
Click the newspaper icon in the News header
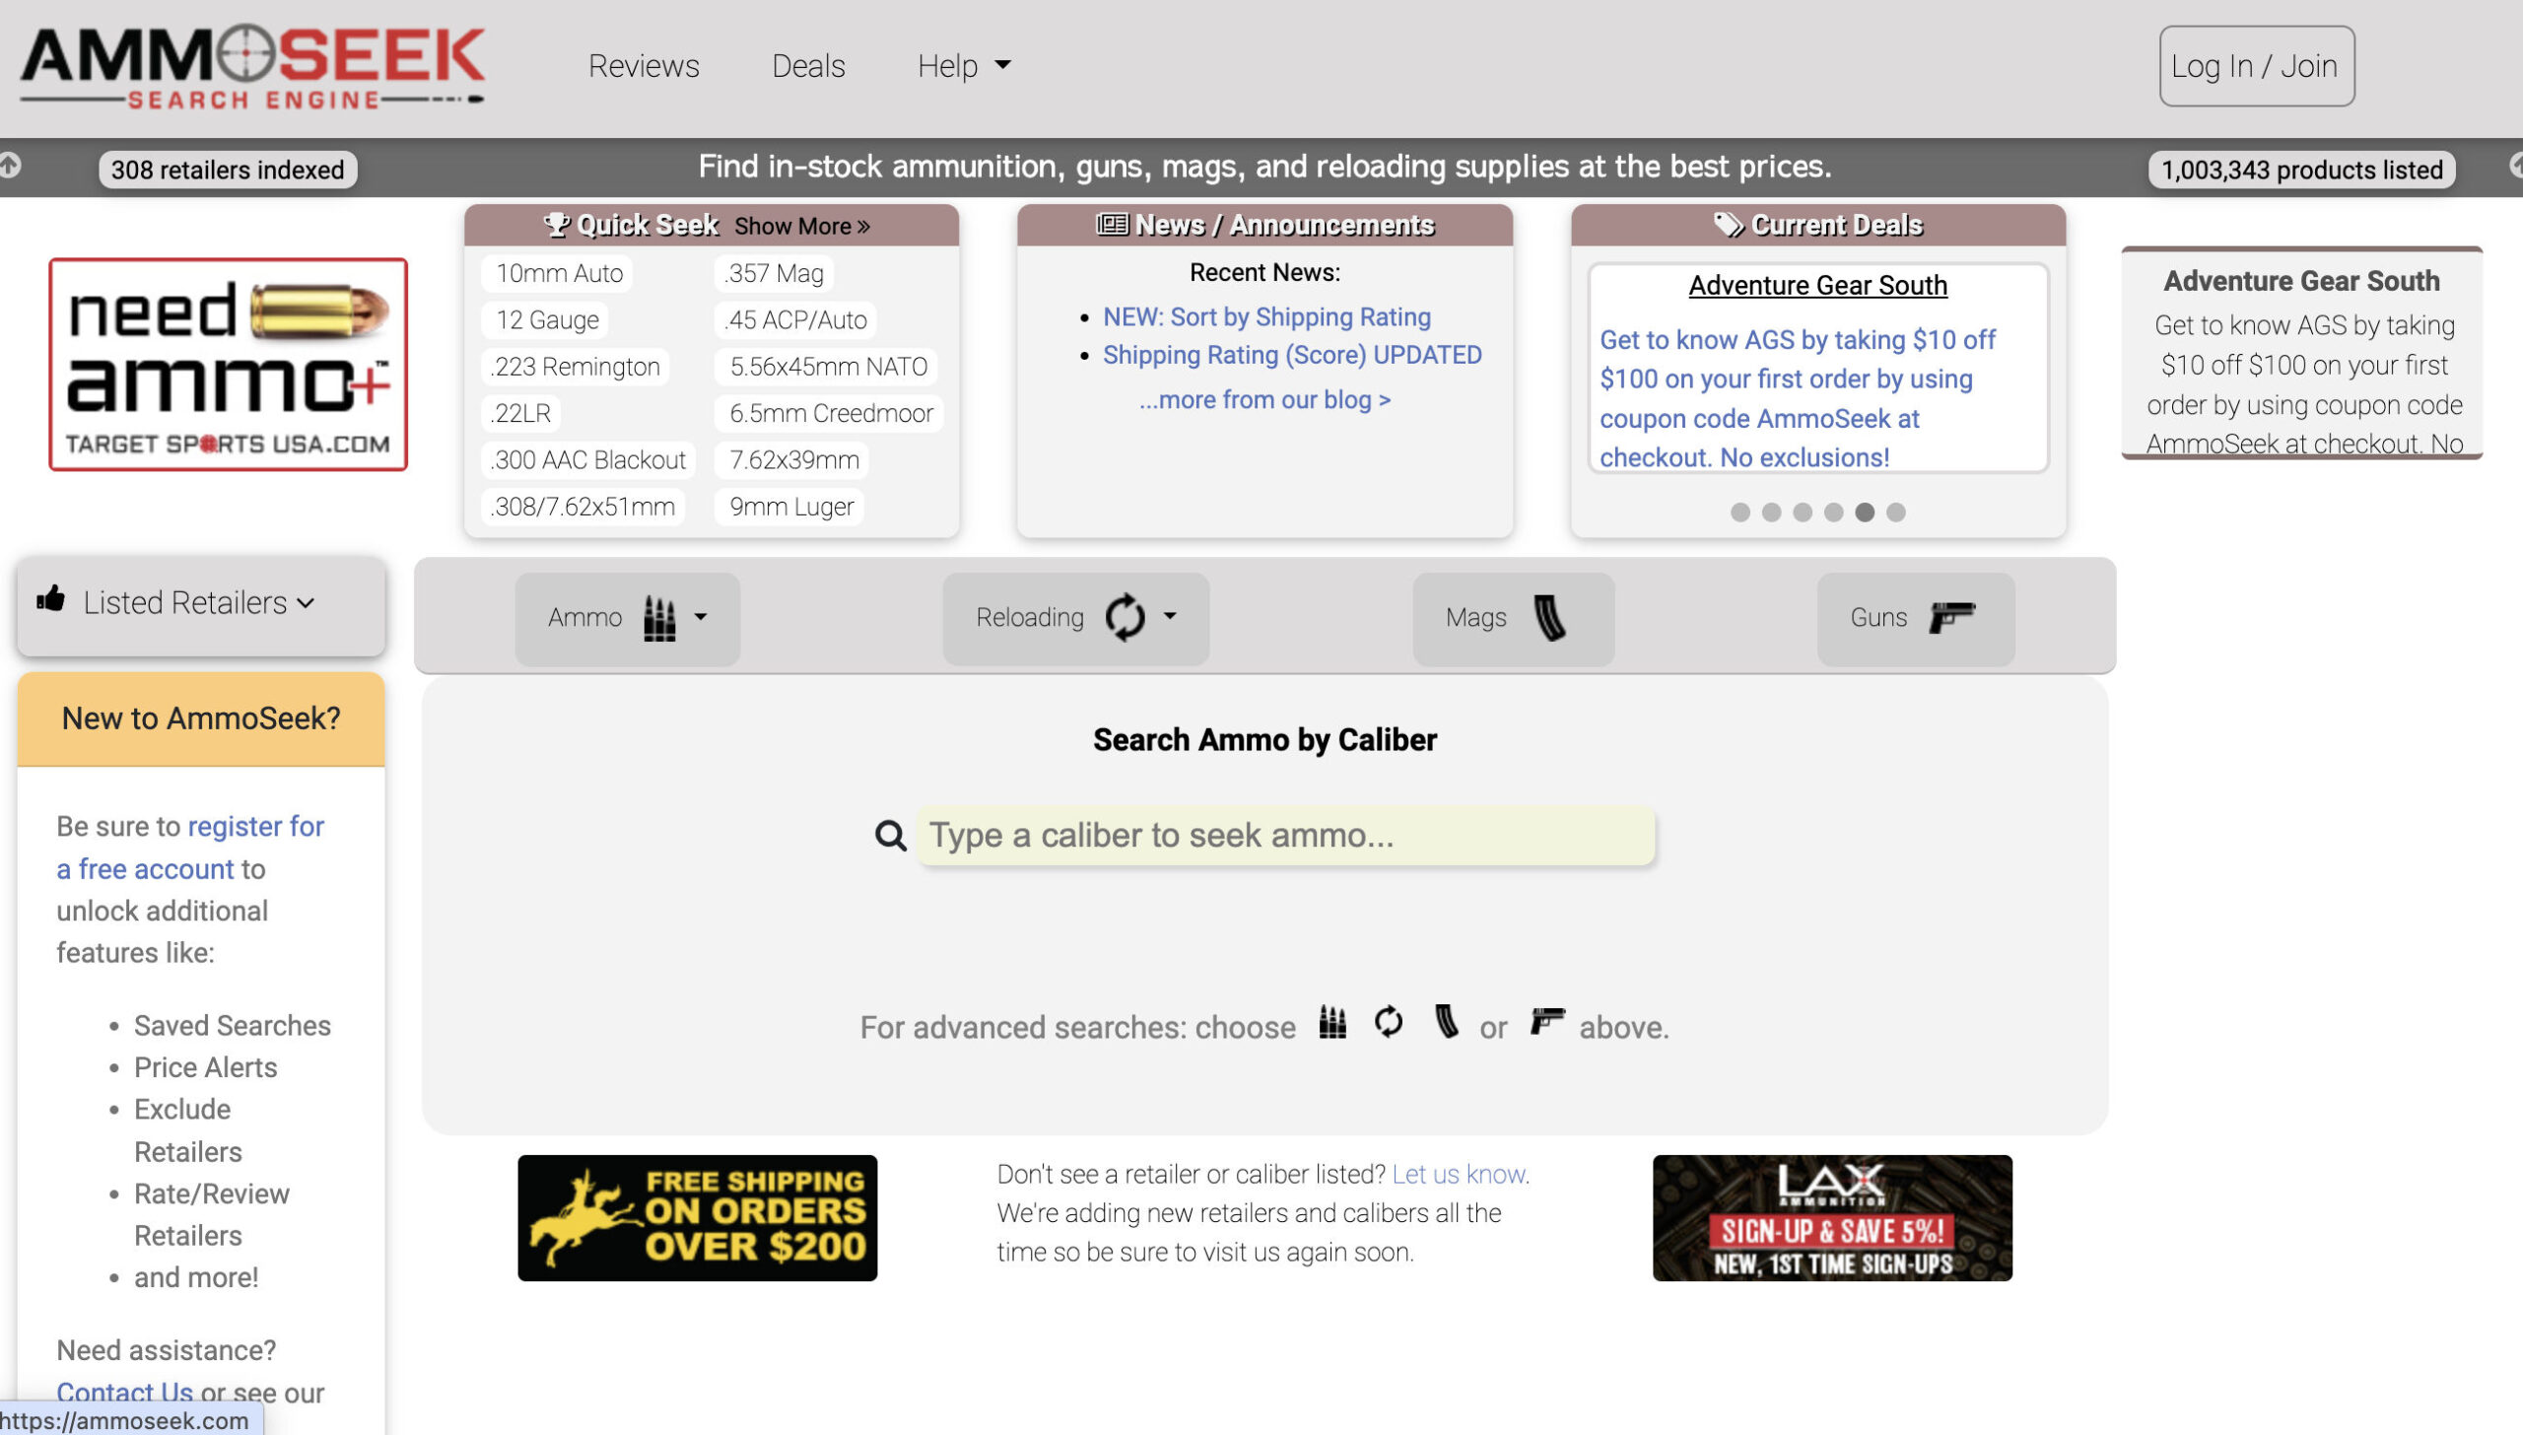tap(1113, 225)
